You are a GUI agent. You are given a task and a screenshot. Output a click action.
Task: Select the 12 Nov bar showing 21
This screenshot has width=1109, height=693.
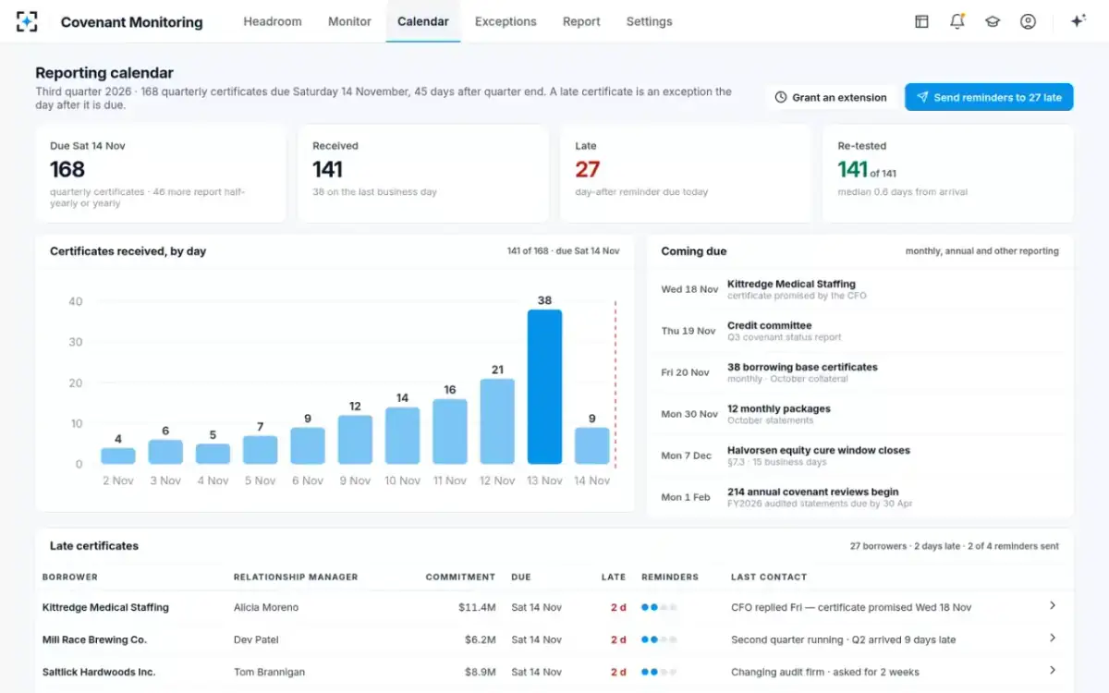(497, 421)
